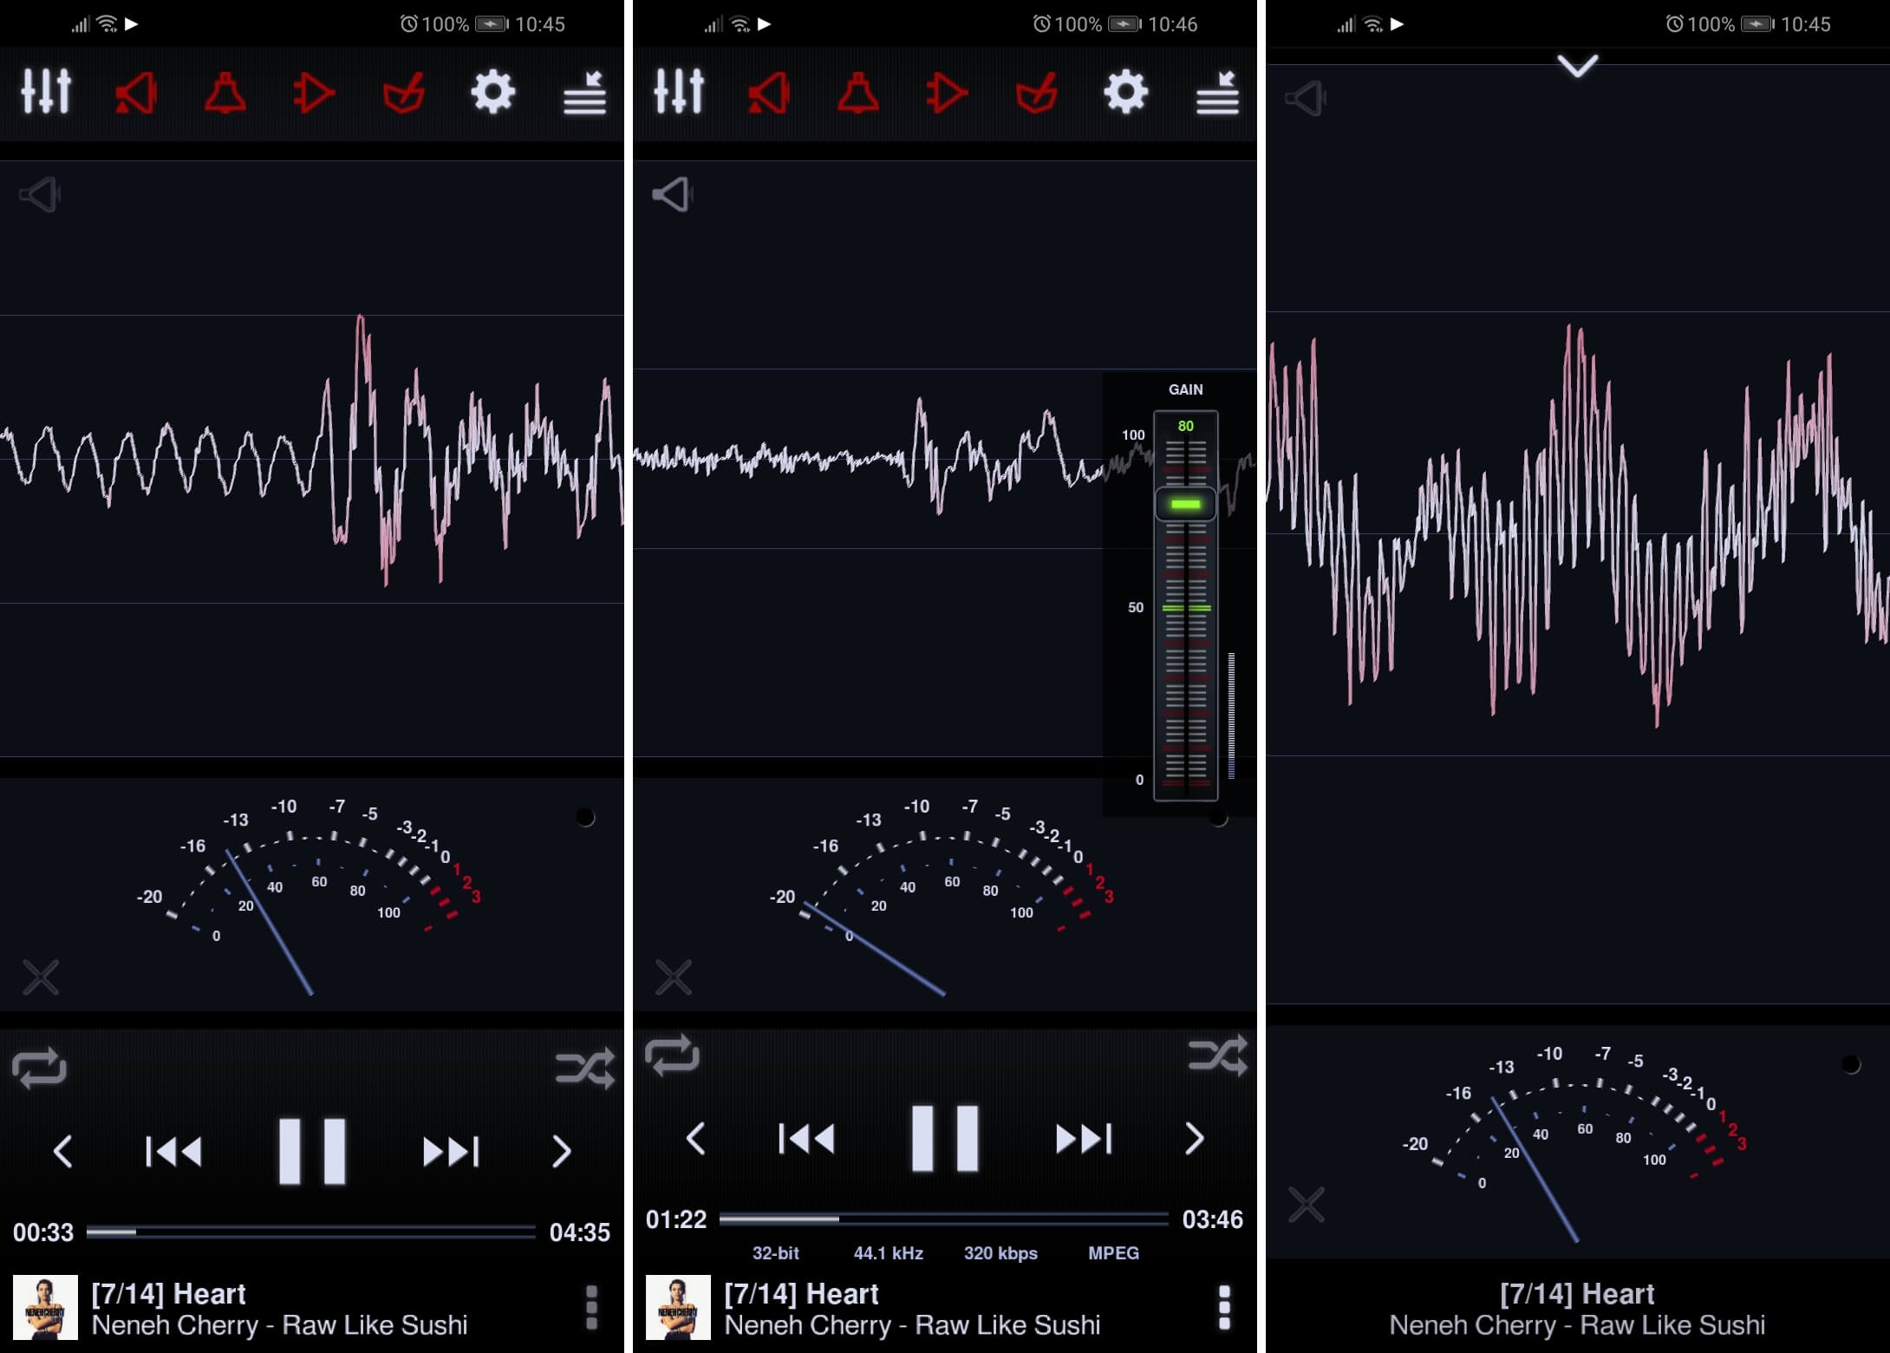Screen dimensions: 1890x1353
Task: Toggle shuffle mode in middle screen
Action: (1218, 1056)
